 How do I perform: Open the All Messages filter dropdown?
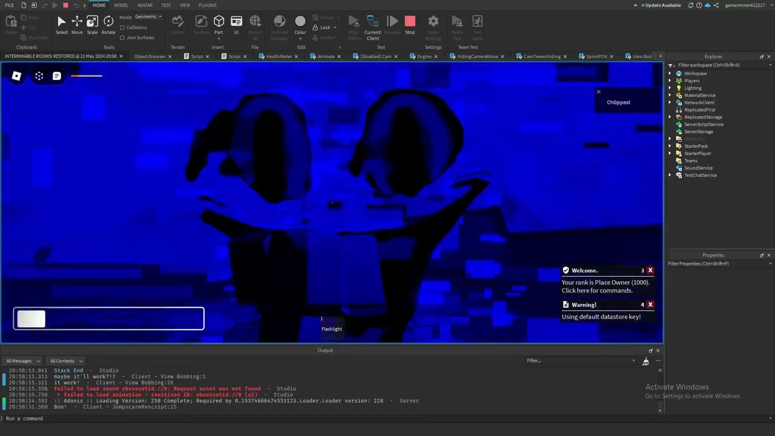click(23, 361)
